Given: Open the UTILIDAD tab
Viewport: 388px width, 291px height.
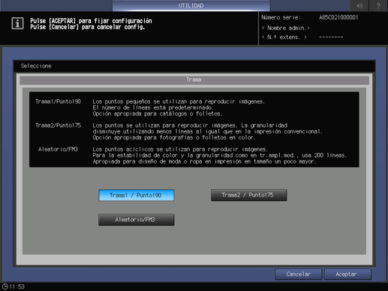Looking at the screenshot, I should tap(191, 5).
